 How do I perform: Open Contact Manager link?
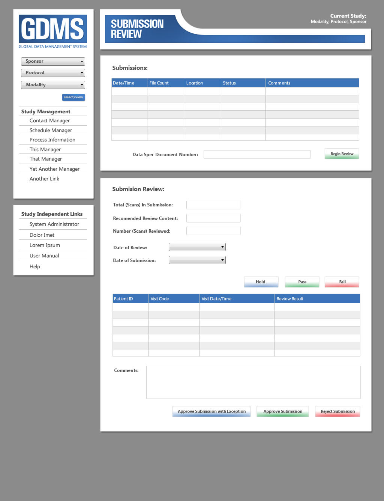(49, 120)
